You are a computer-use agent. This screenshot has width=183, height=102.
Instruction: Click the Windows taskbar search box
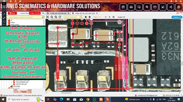[25, 99]
